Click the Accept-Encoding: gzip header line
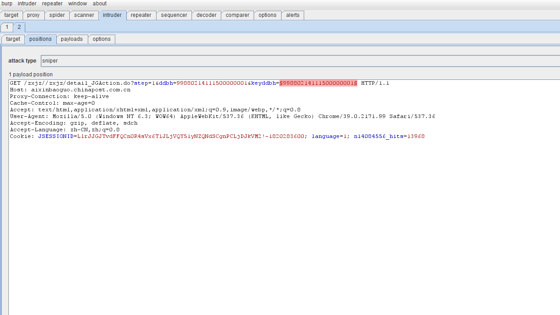 pos(74,123)
